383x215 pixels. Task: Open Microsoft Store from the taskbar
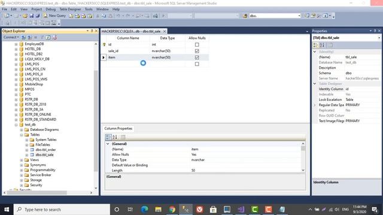213,209
